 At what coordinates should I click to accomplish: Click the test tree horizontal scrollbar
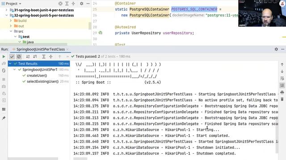tap(33, 159)
